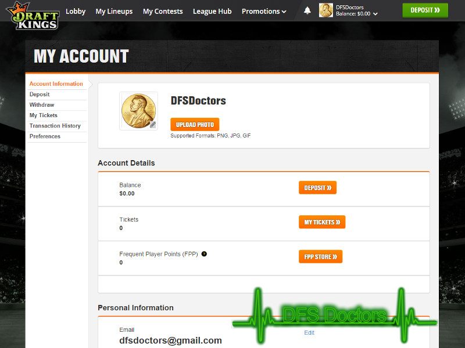This screenshot has width=465, height=348.
Task: Click the large gold medal profile photo
Action: [138, 111]
